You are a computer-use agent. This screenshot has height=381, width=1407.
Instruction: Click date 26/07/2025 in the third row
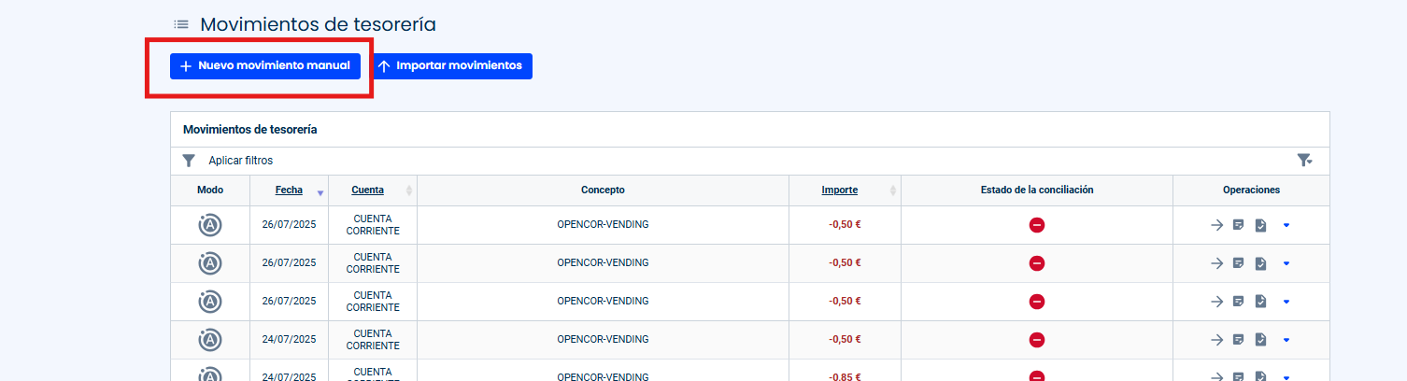(289, 302)
